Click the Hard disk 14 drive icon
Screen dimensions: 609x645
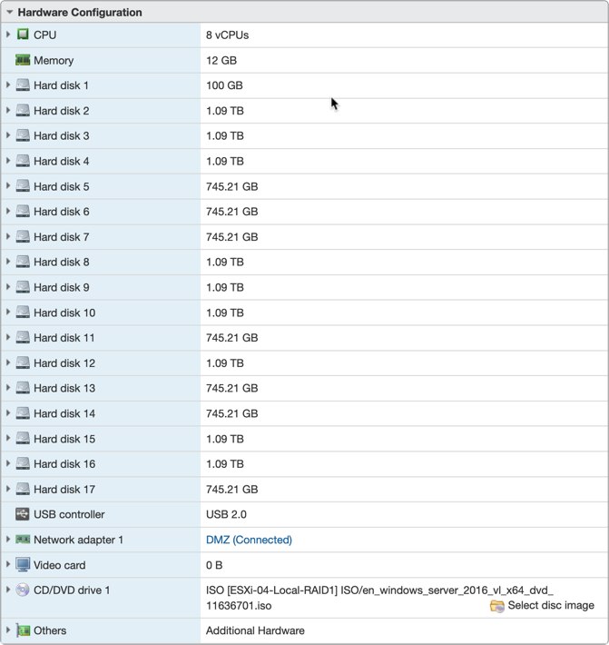[x=23, y=413]
